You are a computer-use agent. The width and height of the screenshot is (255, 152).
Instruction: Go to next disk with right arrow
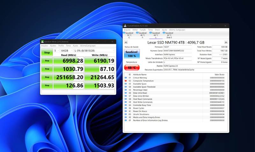click(226, 42)
